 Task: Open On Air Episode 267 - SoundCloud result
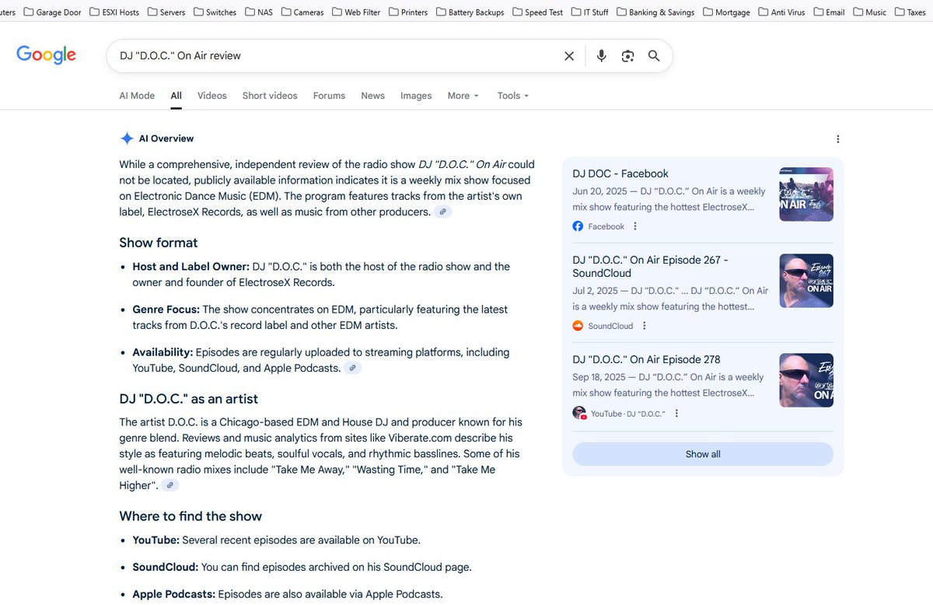[x=650, y=267]
